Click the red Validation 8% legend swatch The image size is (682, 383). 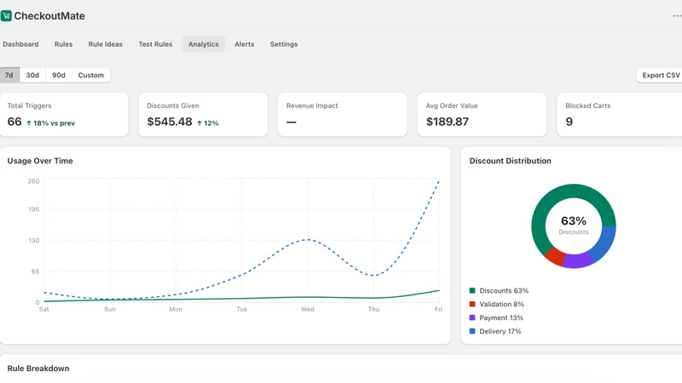click(472, 304)
